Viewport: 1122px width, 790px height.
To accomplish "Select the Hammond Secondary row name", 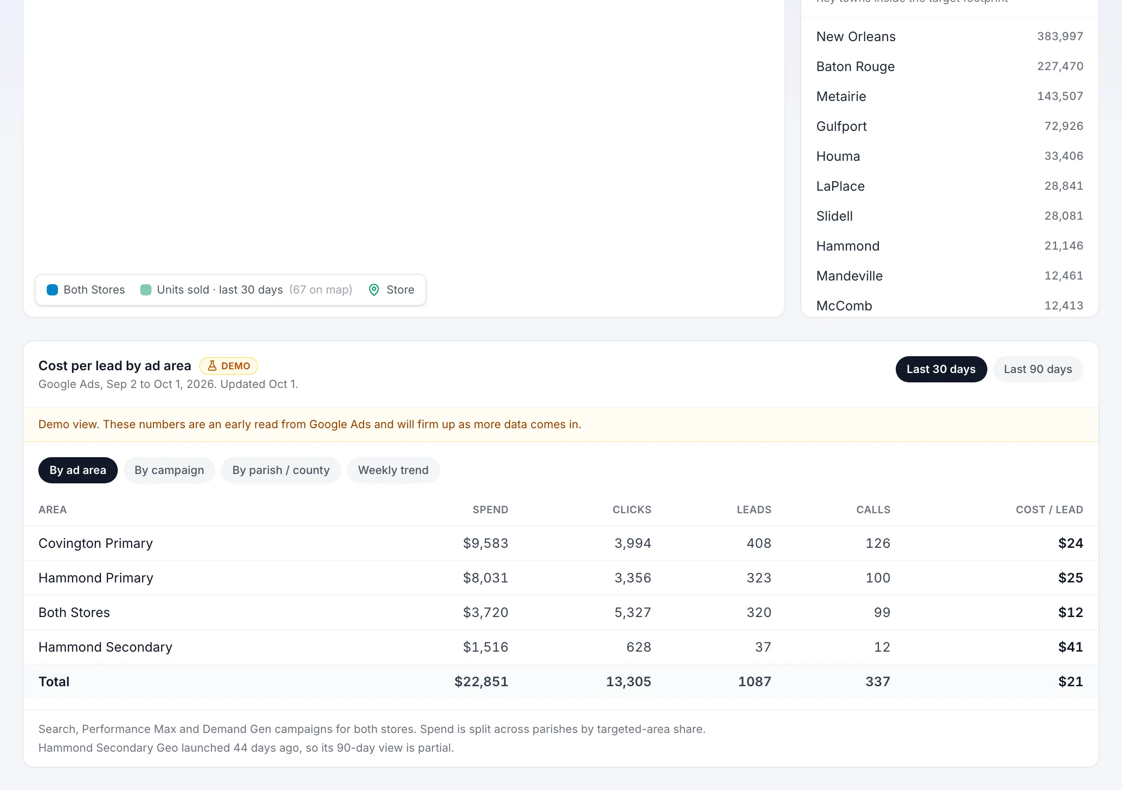I will point(106,647).
